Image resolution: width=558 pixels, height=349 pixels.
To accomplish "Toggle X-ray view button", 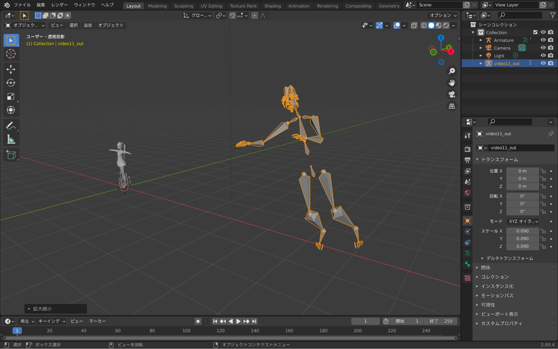I will tap(414, 25).
